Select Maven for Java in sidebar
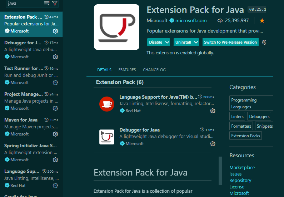This screenshot has height=197, width=284. tap(31, 127)
